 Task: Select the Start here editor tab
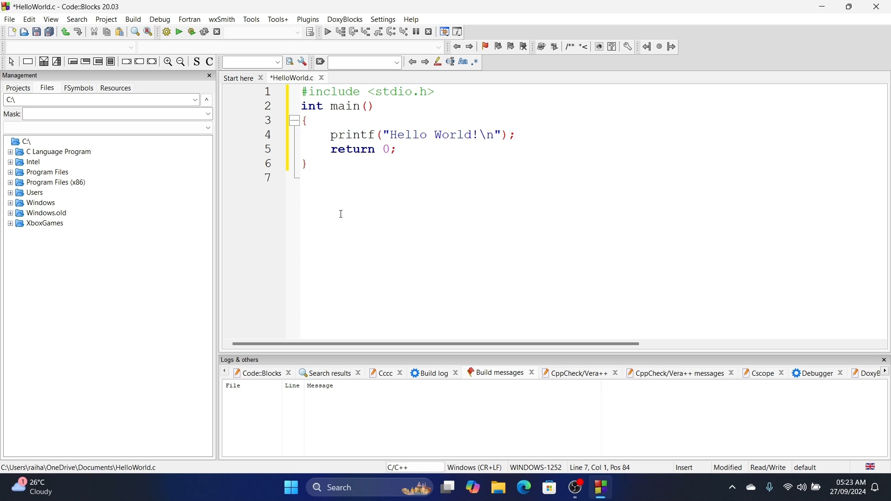point(239,78)
